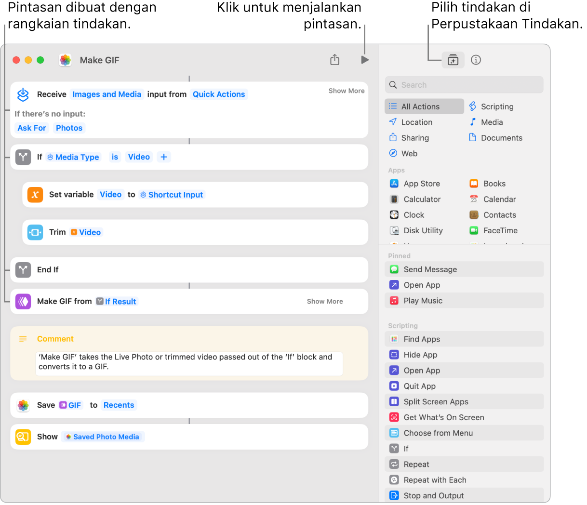Change GIF variable in Save action
This screenshot has width=587, height=505.
[70, 405]
